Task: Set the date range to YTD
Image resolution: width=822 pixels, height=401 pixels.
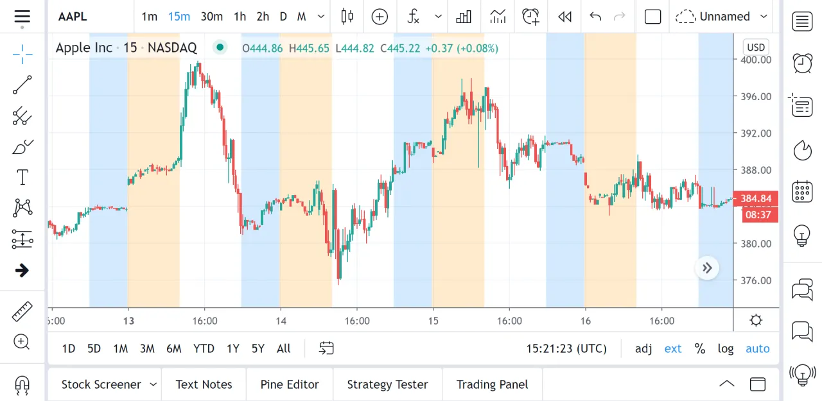Action: pyautogui.click(x=204, y=349)
